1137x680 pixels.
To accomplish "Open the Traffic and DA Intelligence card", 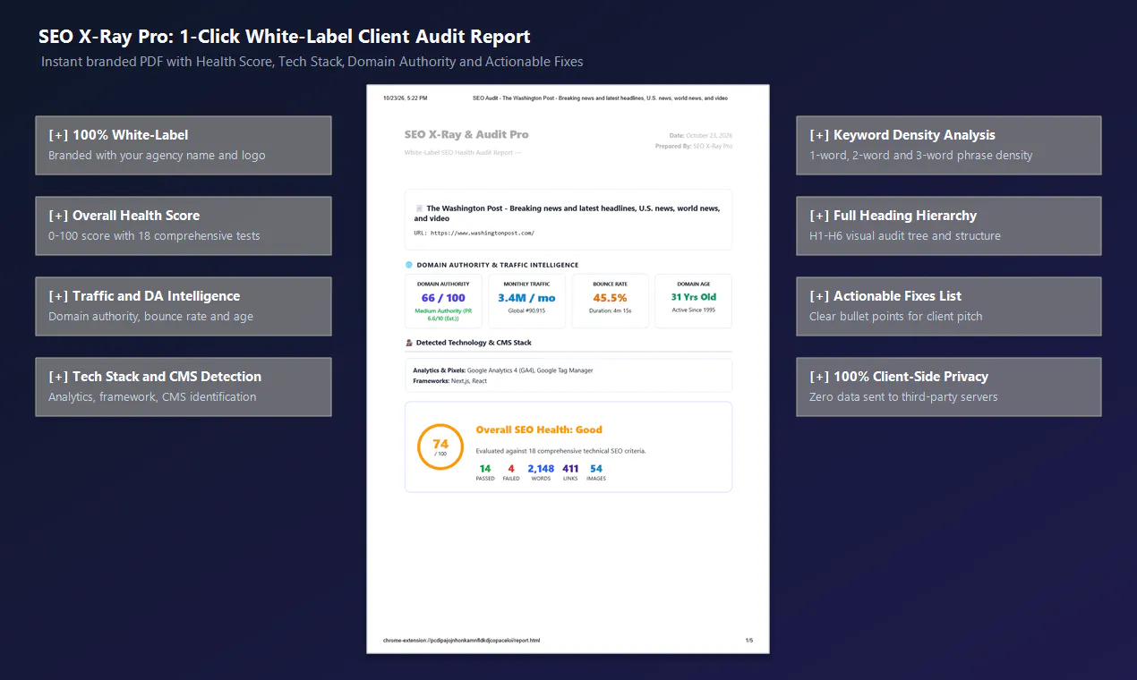I will coord(184,306).
